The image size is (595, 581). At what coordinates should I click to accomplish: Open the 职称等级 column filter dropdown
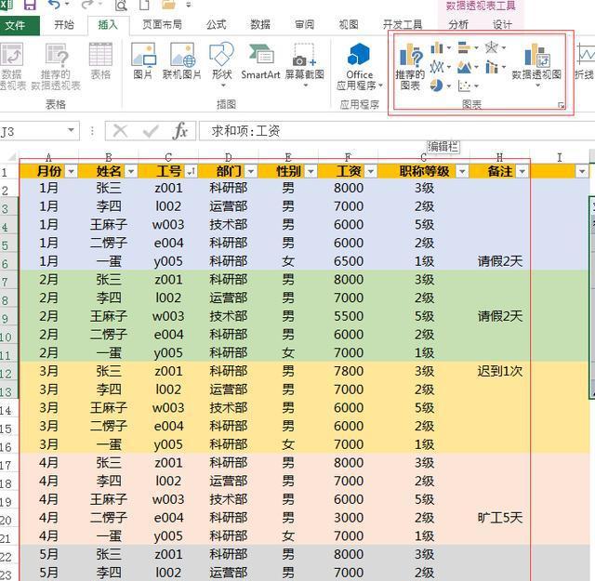click(462, 172)
